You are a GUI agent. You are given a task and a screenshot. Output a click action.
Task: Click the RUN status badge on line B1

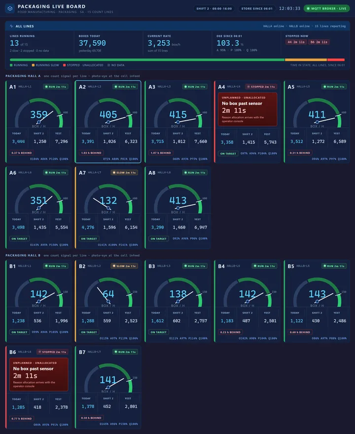tap(55, 266)
